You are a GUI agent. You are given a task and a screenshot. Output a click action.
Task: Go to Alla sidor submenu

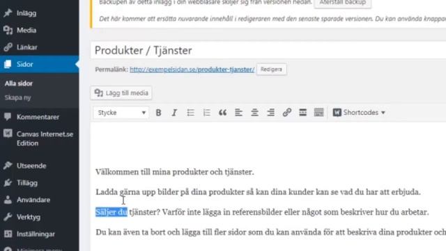pos(19,84)
